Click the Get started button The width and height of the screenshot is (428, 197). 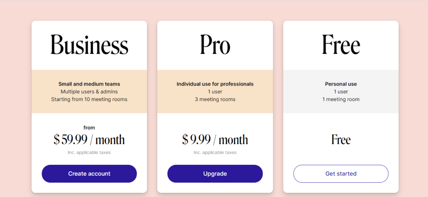pos(341,174)
